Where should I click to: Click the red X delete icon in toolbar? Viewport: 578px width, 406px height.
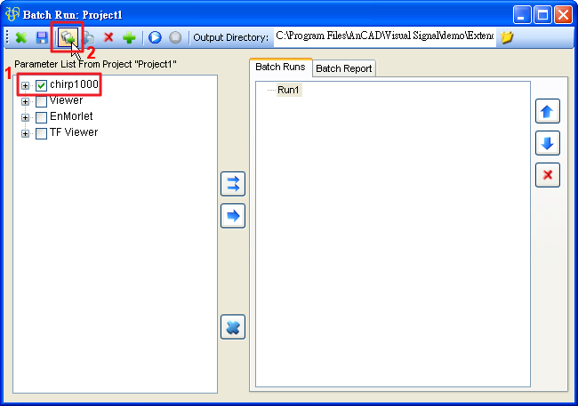pos(108,37)
